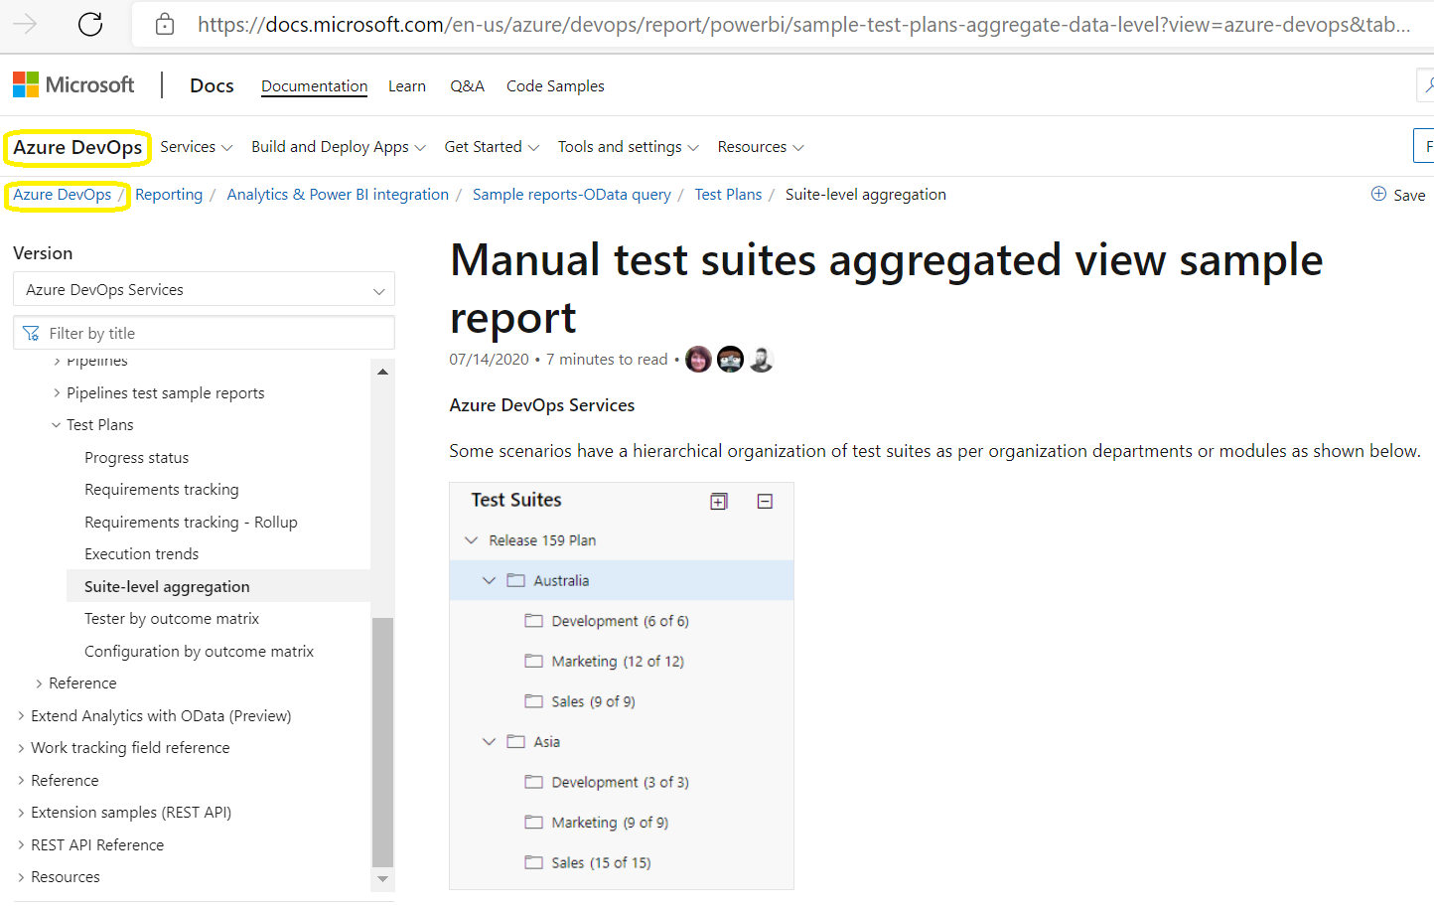Click the browser reload icon
1434x909 pixels.
88,24
